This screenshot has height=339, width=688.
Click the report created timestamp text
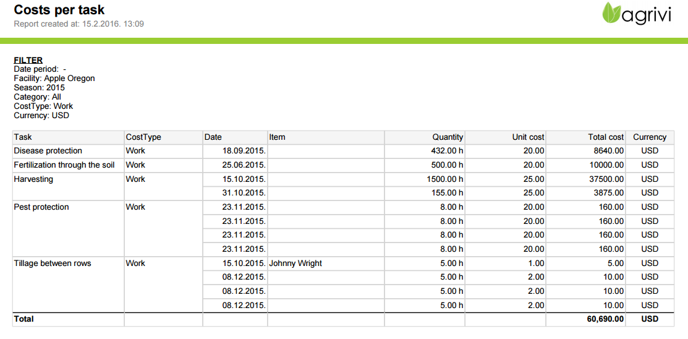click(x=79, y=24)
